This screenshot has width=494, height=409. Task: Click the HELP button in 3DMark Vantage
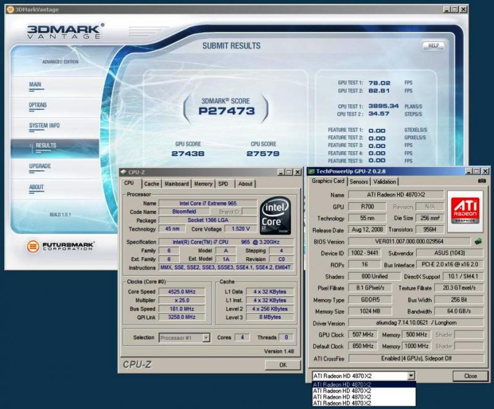433,46
